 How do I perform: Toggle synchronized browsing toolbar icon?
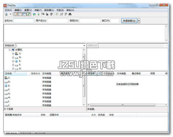[x=66, y=14]
